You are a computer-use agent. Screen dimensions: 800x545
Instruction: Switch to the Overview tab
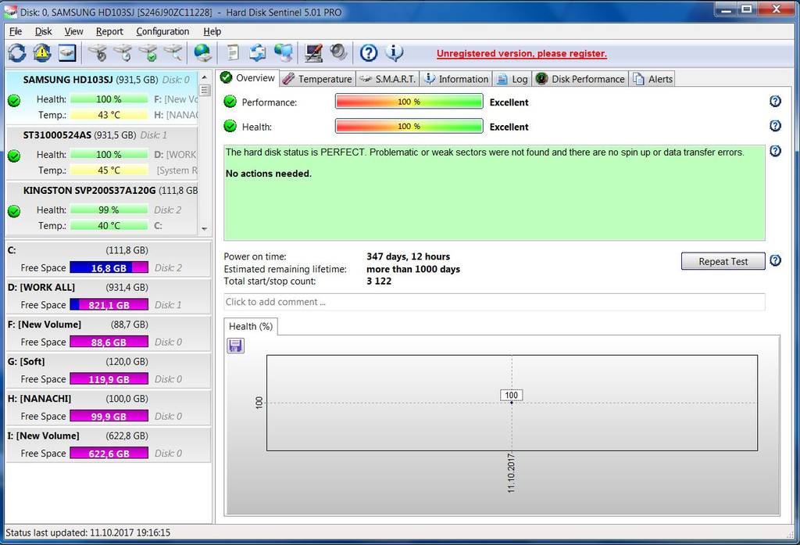[248, 78]
